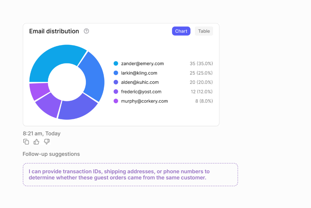Select the zander@emery.com legend label
This screenshot has height=208, width=311.
tap(142, 64)
